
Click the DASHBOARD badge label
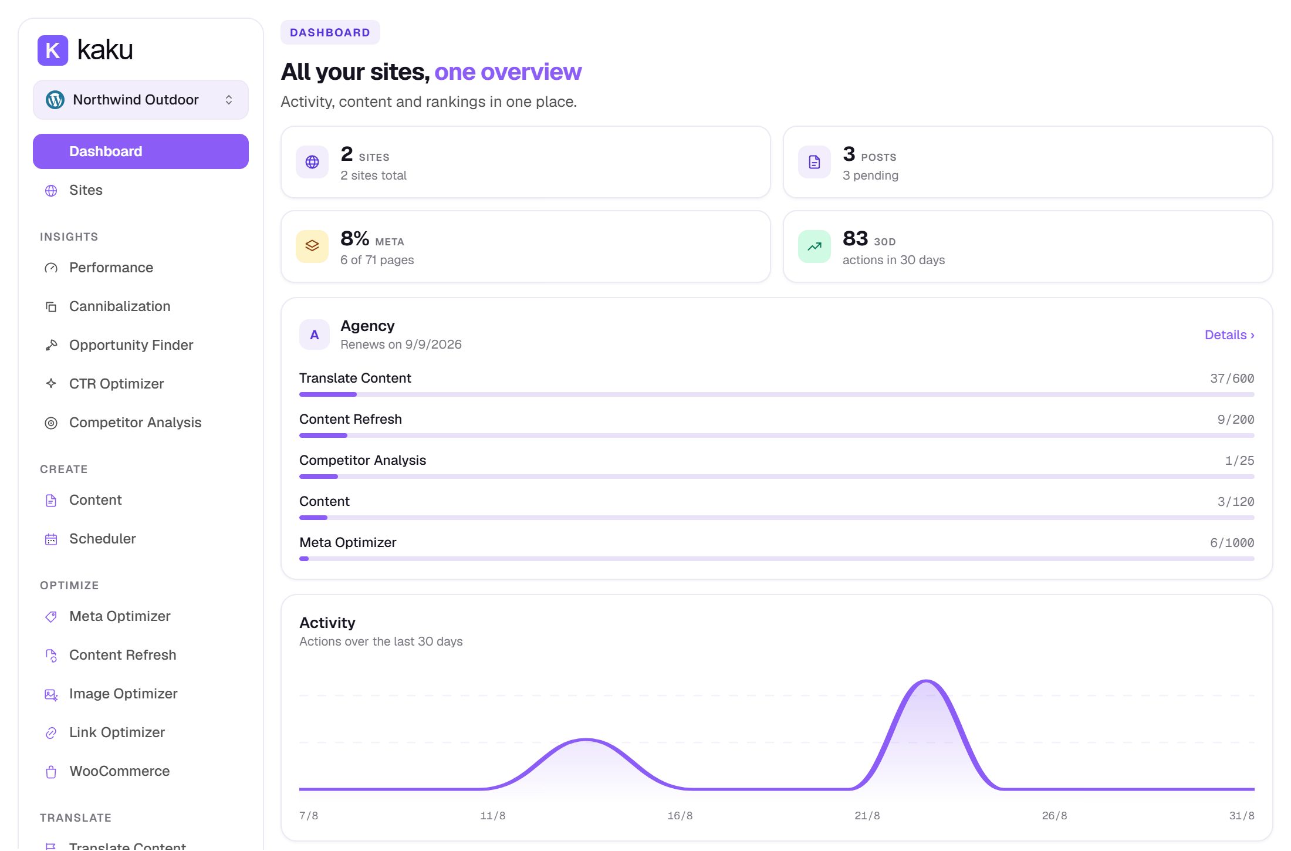point(330,32)
